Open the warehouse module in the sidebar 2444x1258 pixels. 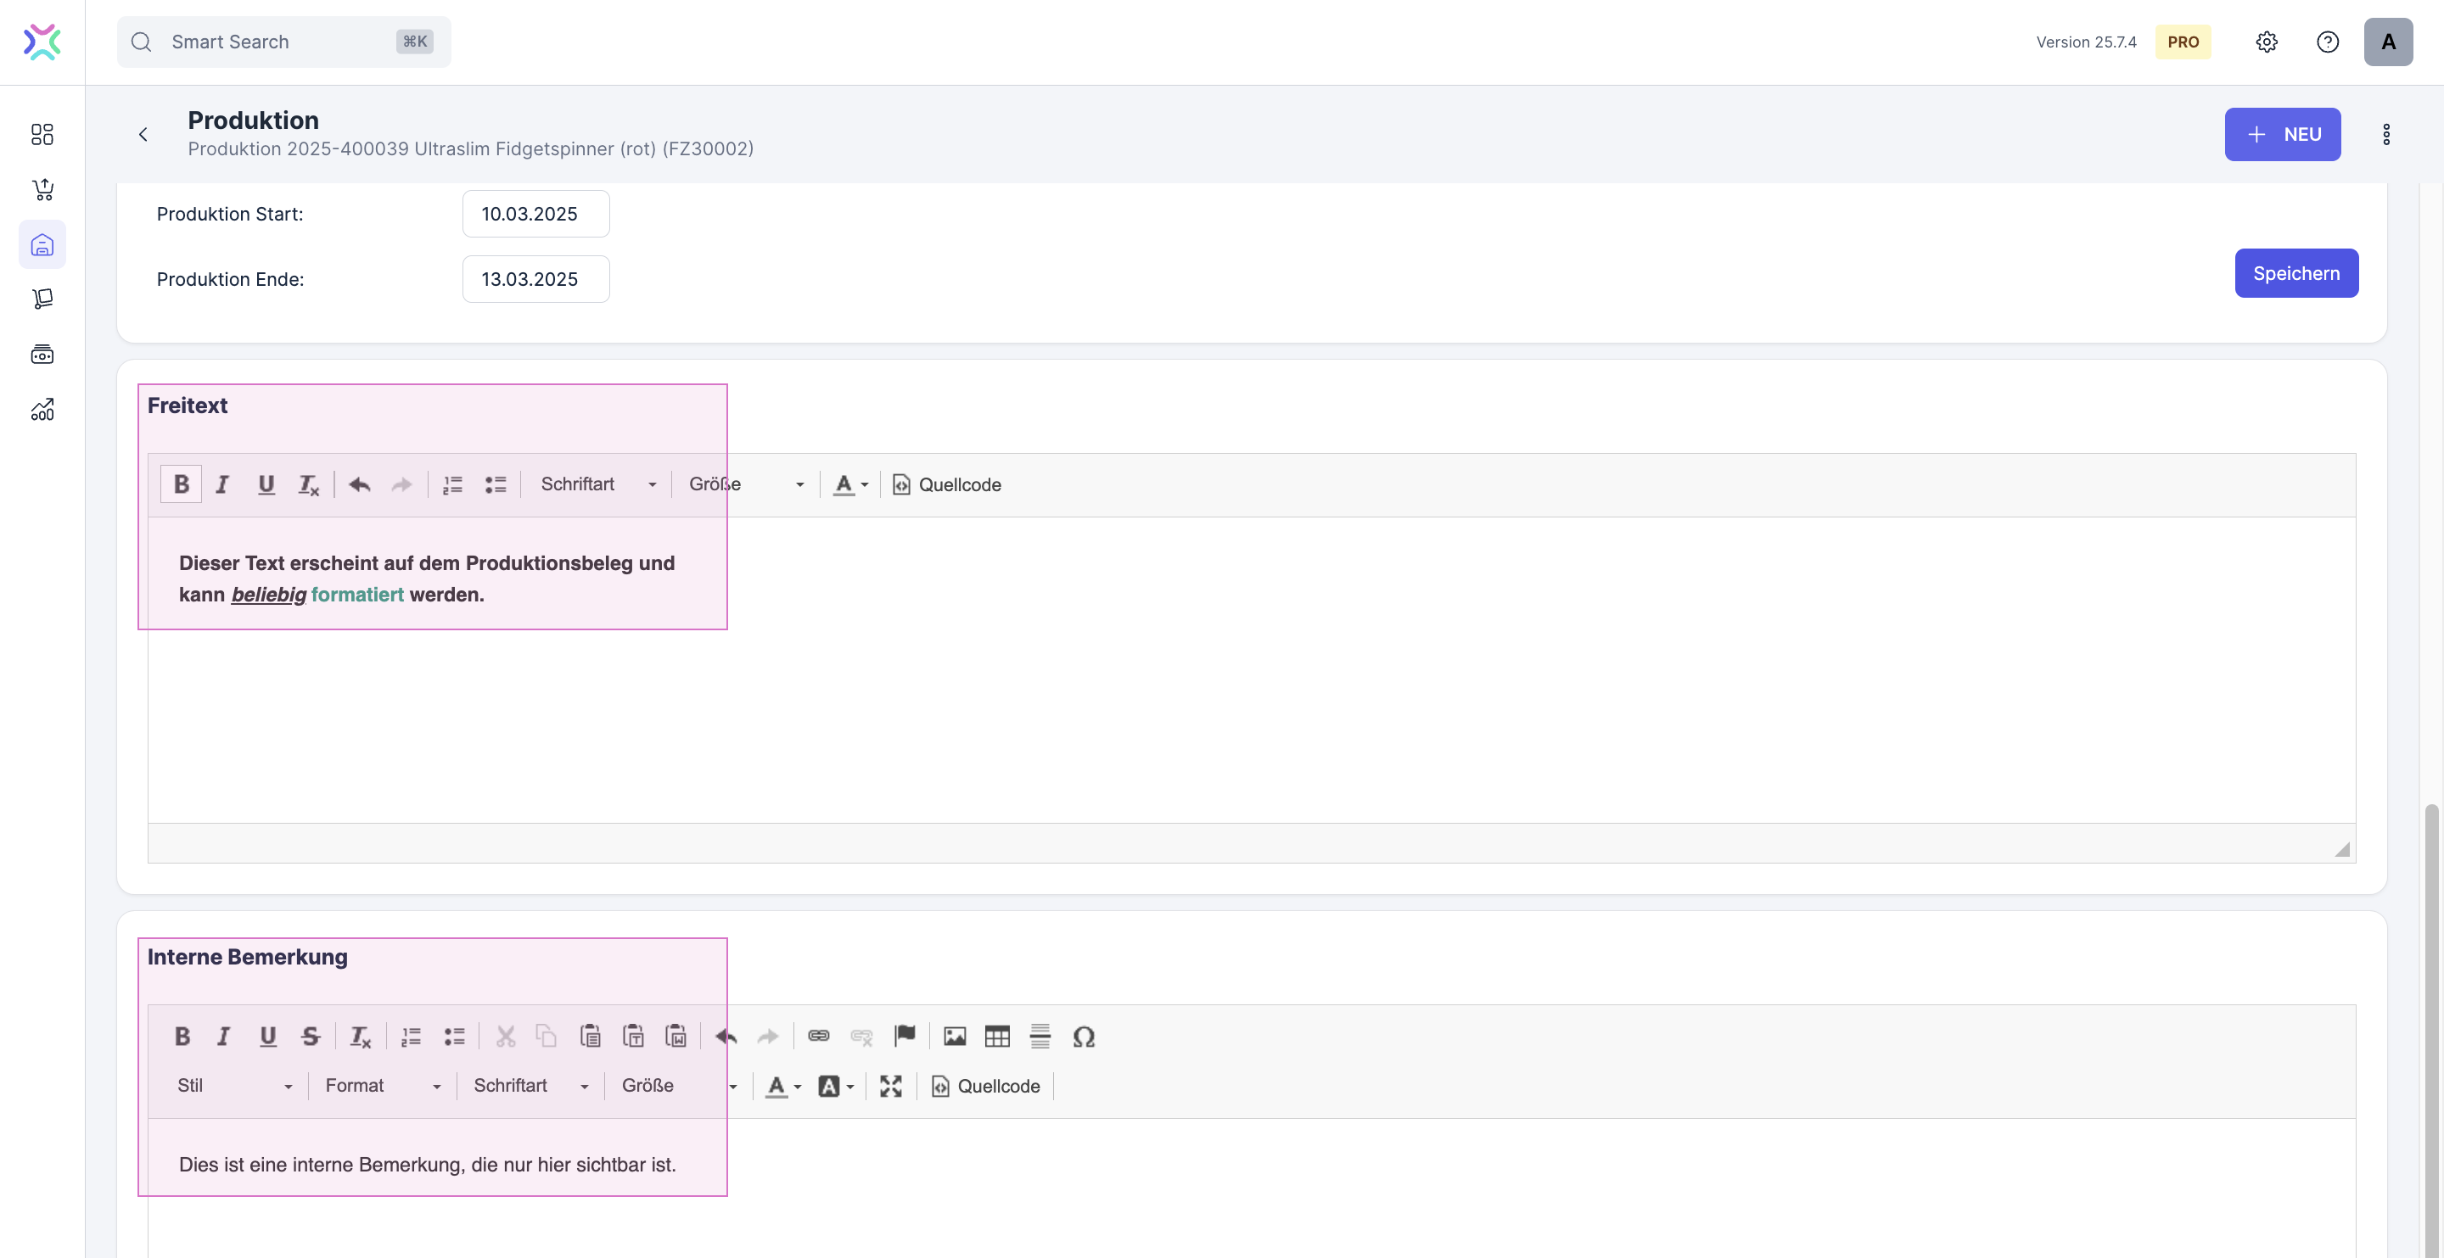[42, 245]
